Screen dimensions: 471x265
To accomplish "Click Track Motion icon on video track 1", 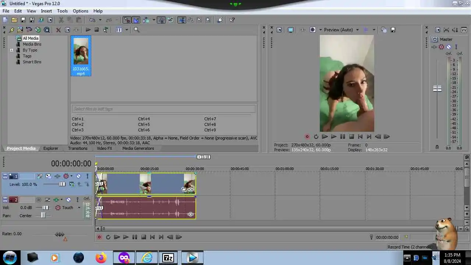I will (48, 176).
